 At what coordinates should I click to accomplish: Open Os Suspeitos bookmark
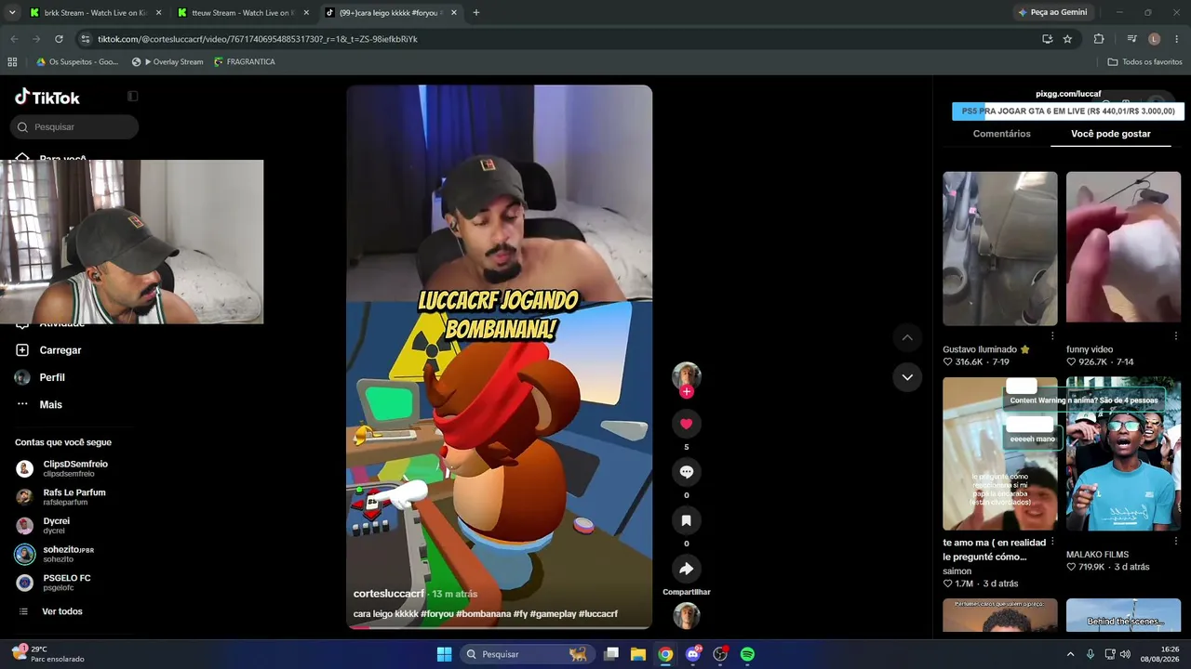click(78, 62)
